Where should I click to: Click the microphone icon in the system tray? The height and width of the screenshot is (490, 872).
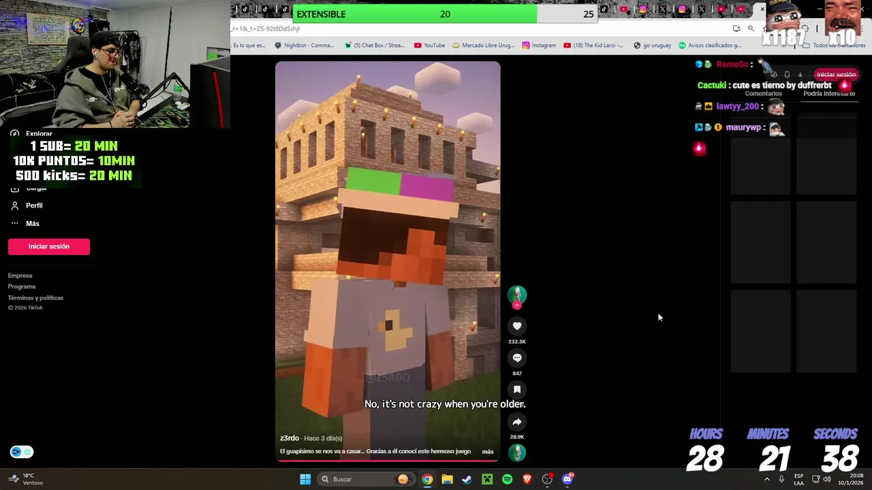coord(781,479)
